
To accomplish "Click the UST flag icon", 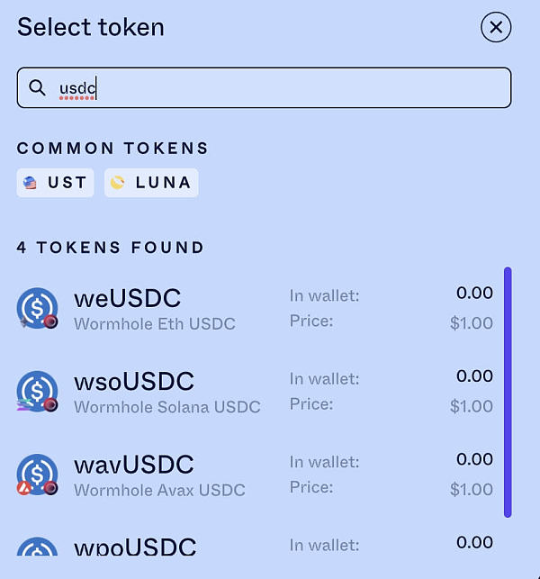I will [31, 183].
